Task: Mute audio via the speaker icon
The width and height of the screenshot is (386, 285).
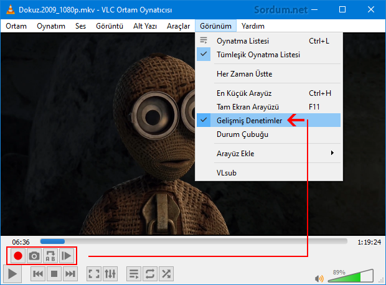Action: pos(319,278)
